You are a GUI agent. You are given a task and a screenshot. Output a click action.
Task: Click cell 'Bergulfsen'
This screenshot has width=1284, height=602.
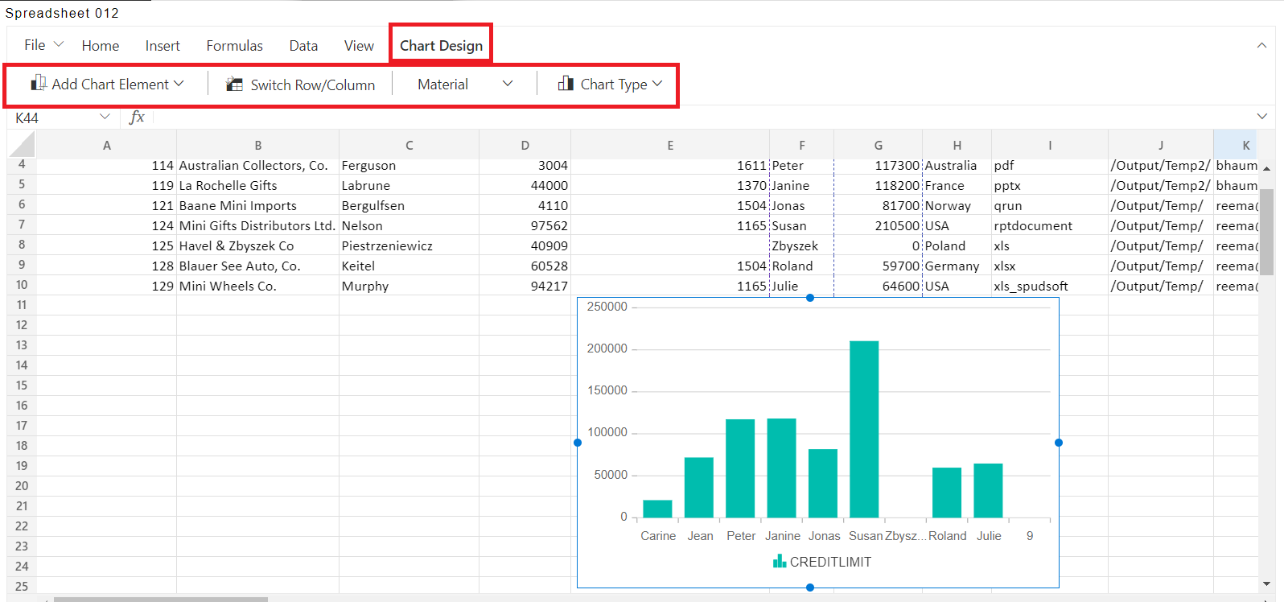[x=409, y=205]
